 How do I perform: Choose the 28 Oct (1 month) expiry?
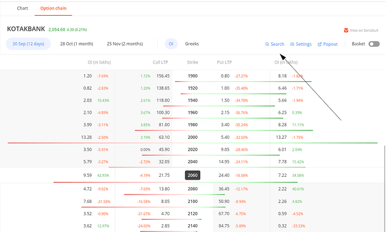pos(77,43)
